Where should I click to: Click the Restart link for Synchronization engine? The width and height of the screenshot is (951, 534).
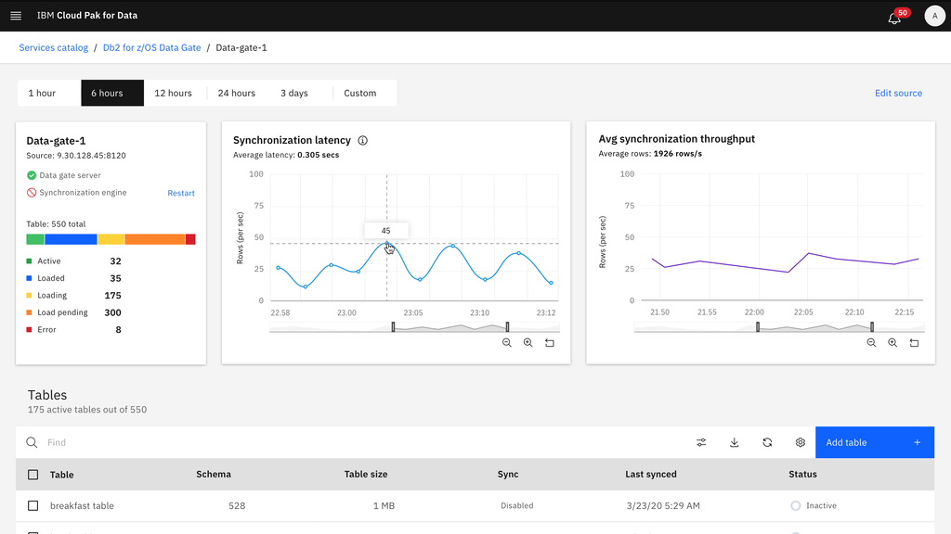(180, 192)
